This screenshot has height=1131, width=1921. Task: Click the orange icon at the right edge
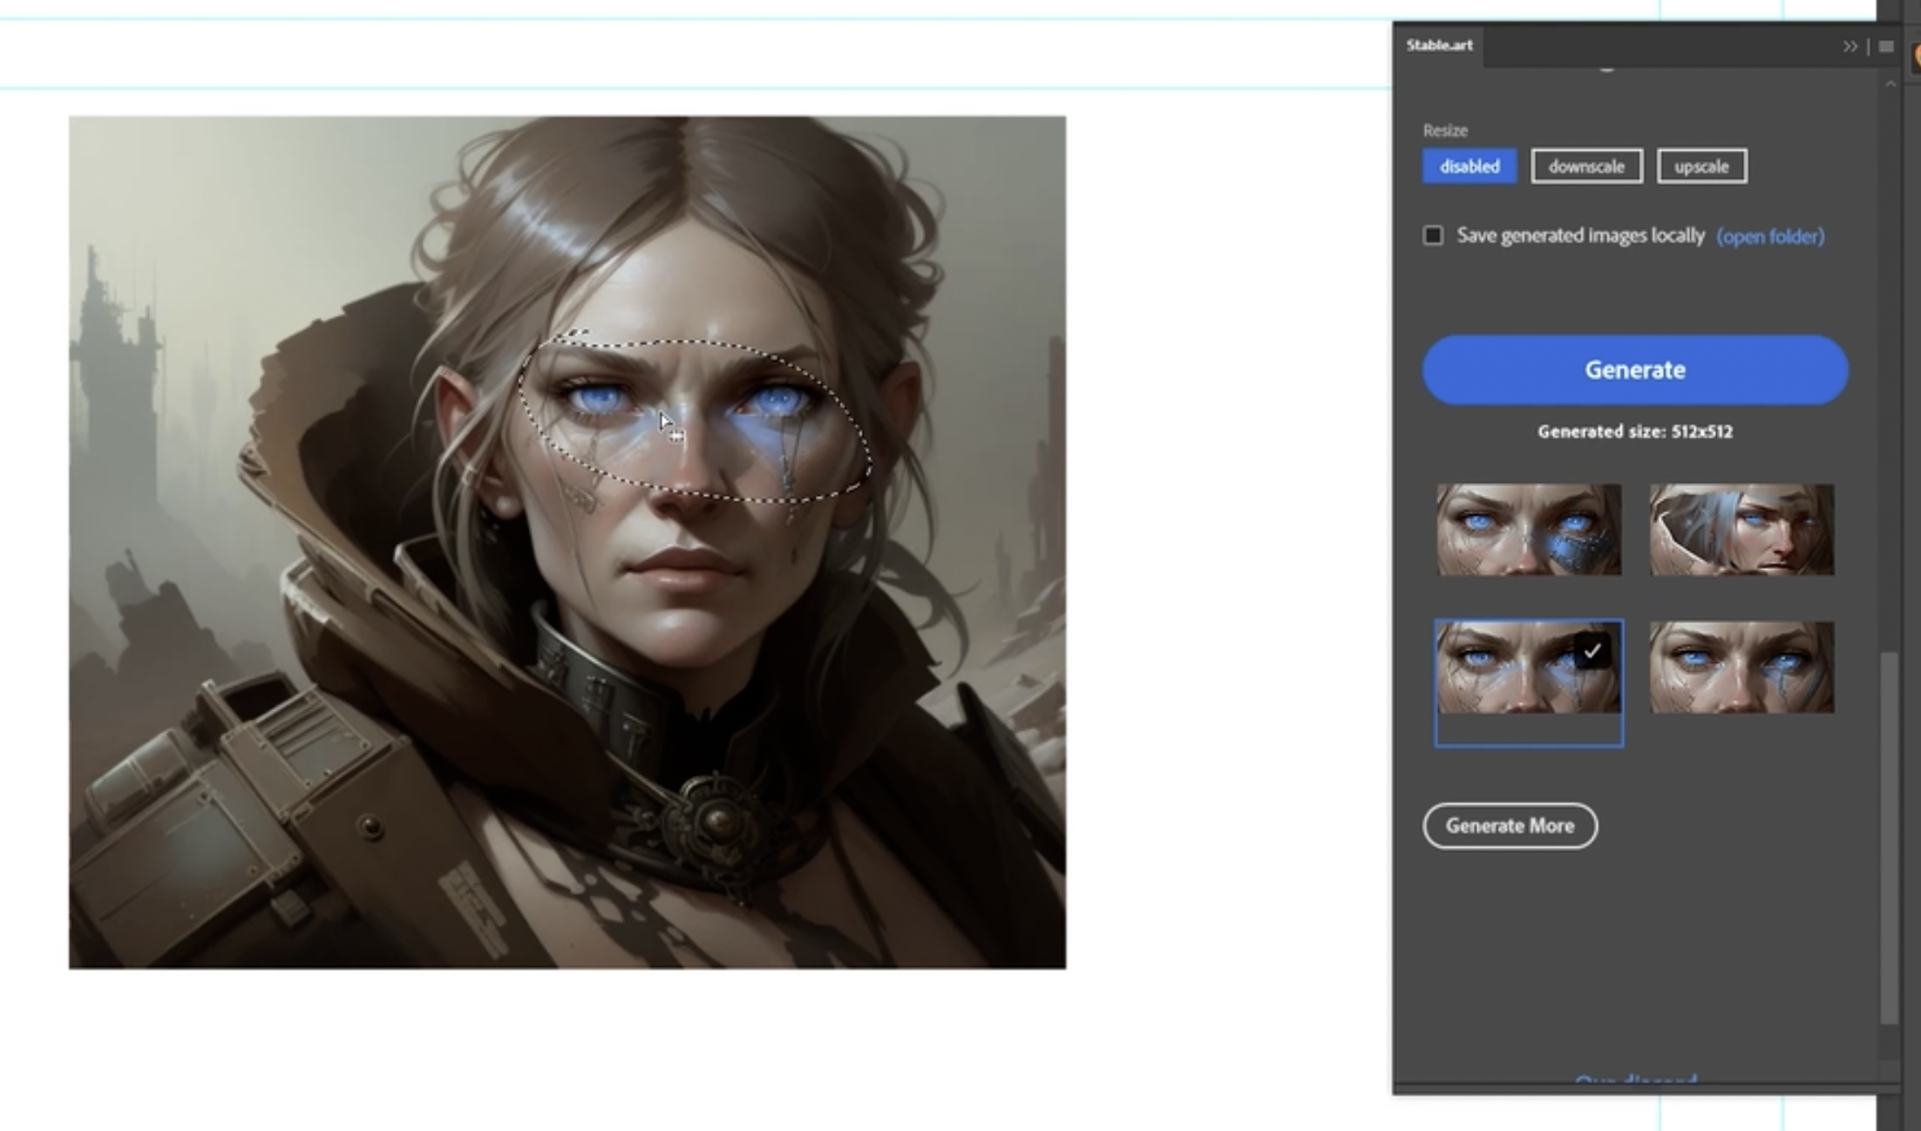coord(1916,58)
